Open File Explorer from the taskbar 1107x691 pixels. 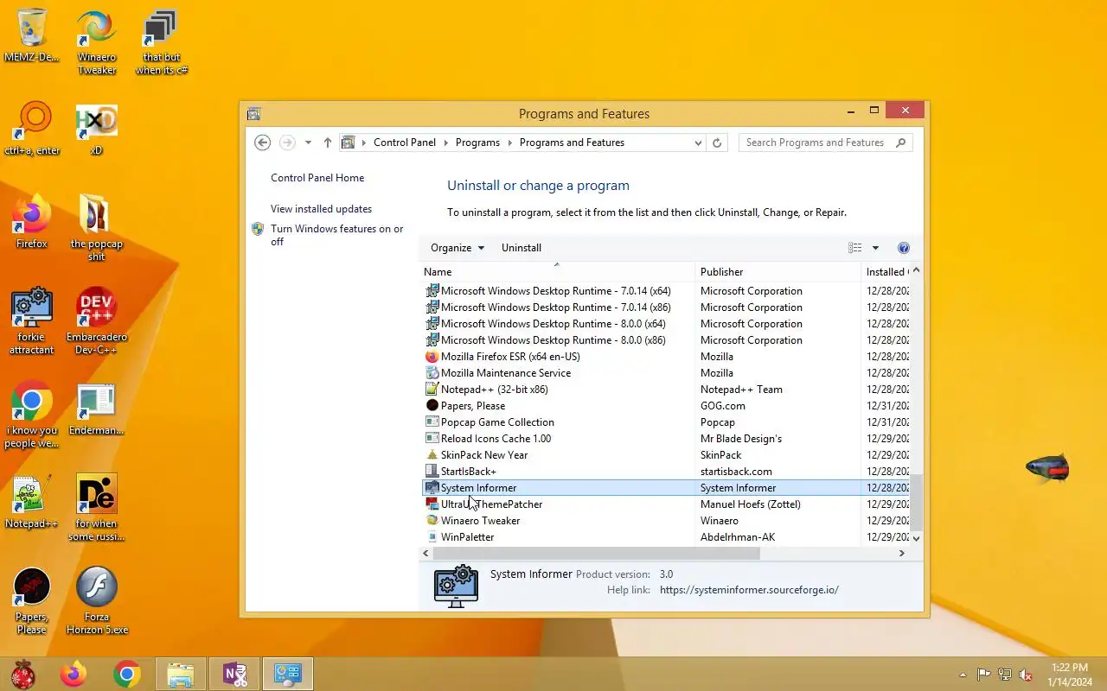[x=181, y=674]
